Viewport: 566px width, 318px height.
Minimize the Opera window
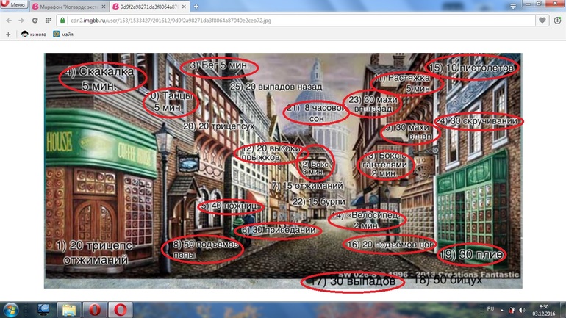click(x=529, y=3)
